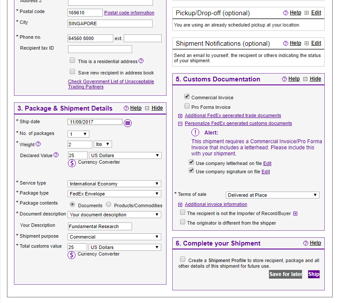Click help icon in Shipment Notifications header
The width and height of the screenshot is (340, 303).
[286, 43]
